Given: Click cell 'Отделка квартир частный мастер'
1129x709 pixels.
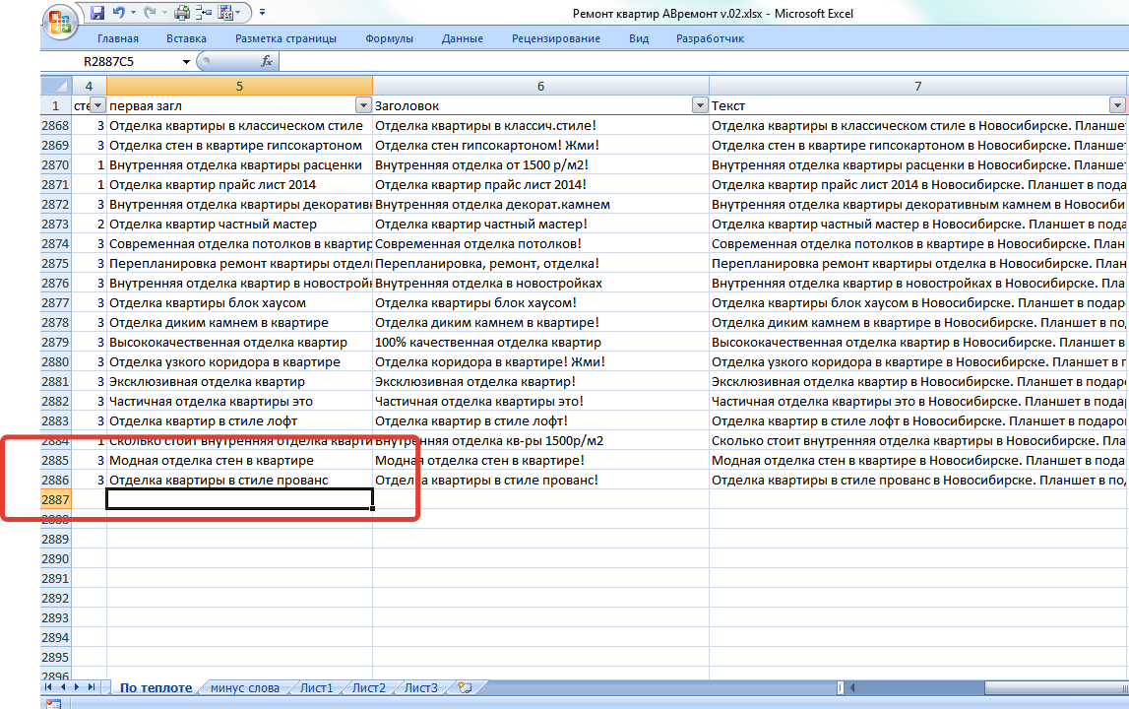Looking at the screenshot, I should tap(240, 225).
